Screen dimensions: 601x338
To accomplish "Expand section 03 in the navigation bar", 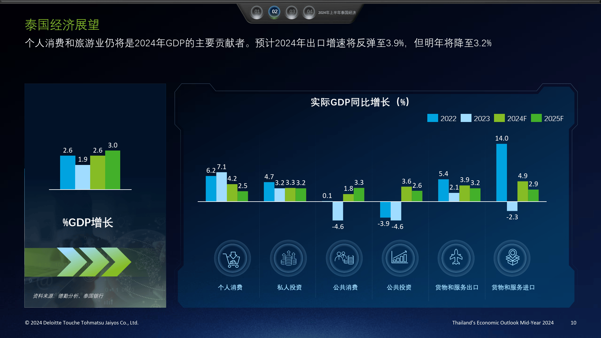I will [x=291, y=12].
